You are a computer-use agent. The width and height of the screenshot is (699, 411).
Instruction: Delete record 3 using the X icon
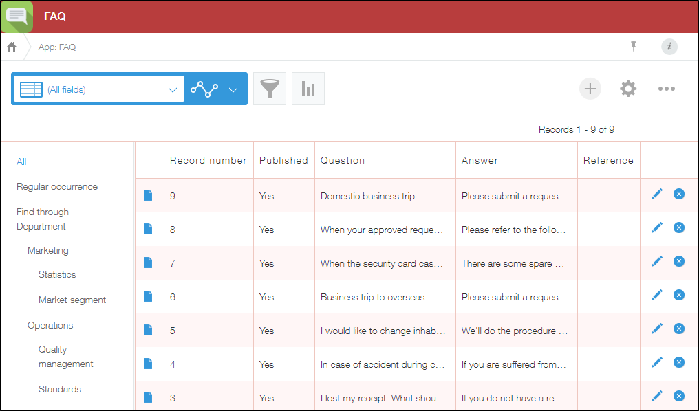pos(679,396)
